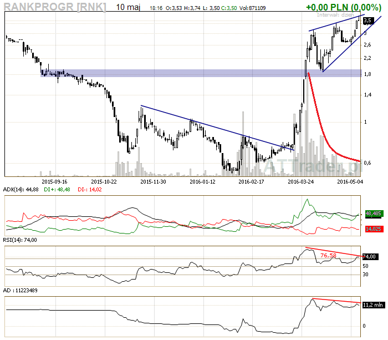Click the 2016-02-17 date axis label
Image resolution: width=388 pixels, height=340 pixels.
pyautogui.click(x=251, y=182)
